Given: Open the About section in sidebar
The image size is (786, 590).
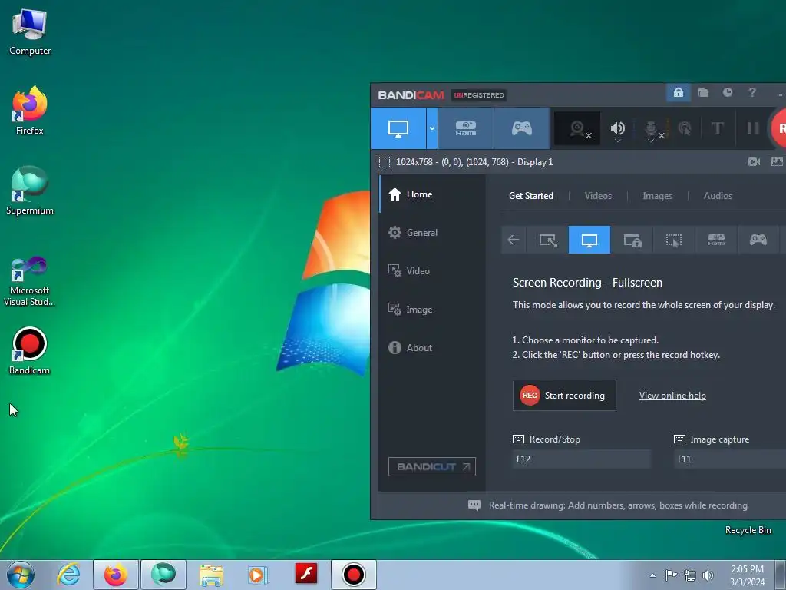Looking at the screenshot, I should (431, 348).
